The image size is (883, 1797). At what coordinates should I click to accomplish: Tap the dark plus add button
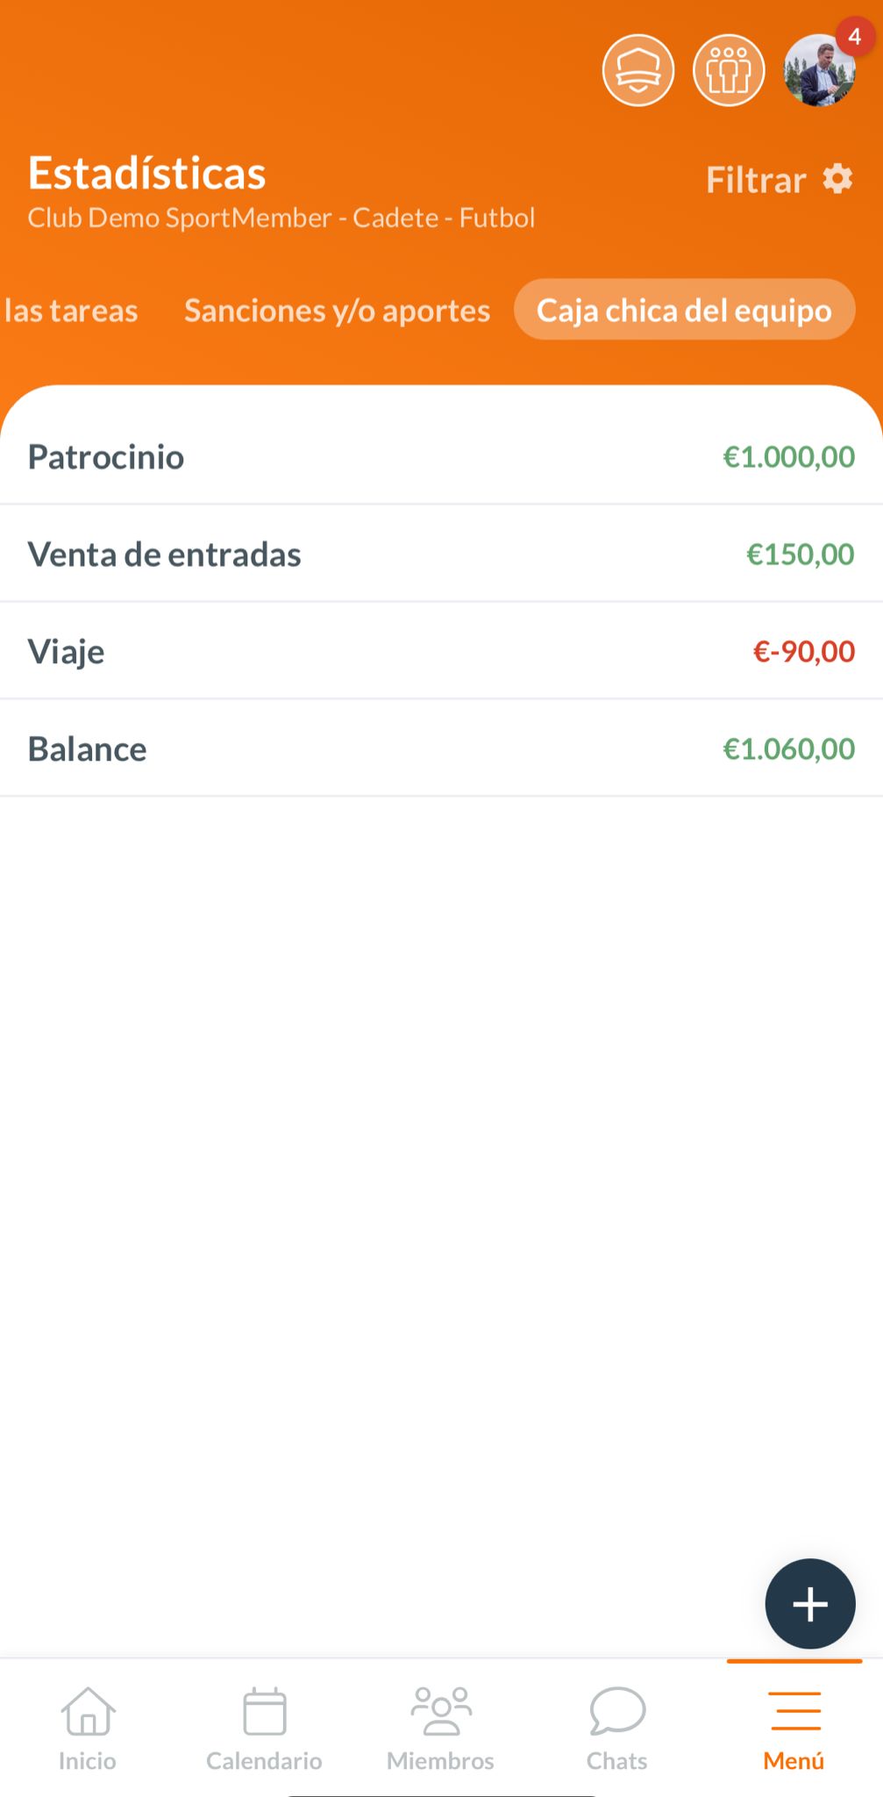(809, 1603)
